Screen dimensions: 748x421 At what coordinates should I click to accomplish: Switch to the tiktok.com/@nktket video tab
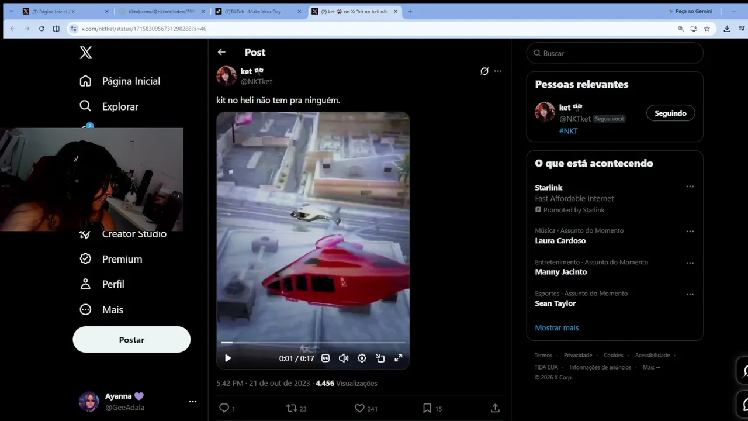point(162,12)
